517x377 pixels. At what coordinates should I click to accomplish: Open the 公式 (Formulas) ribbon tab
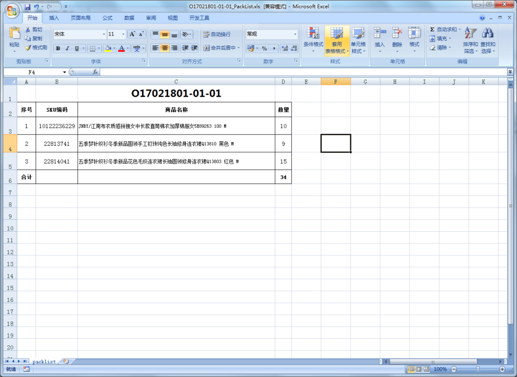coord(108,18)
